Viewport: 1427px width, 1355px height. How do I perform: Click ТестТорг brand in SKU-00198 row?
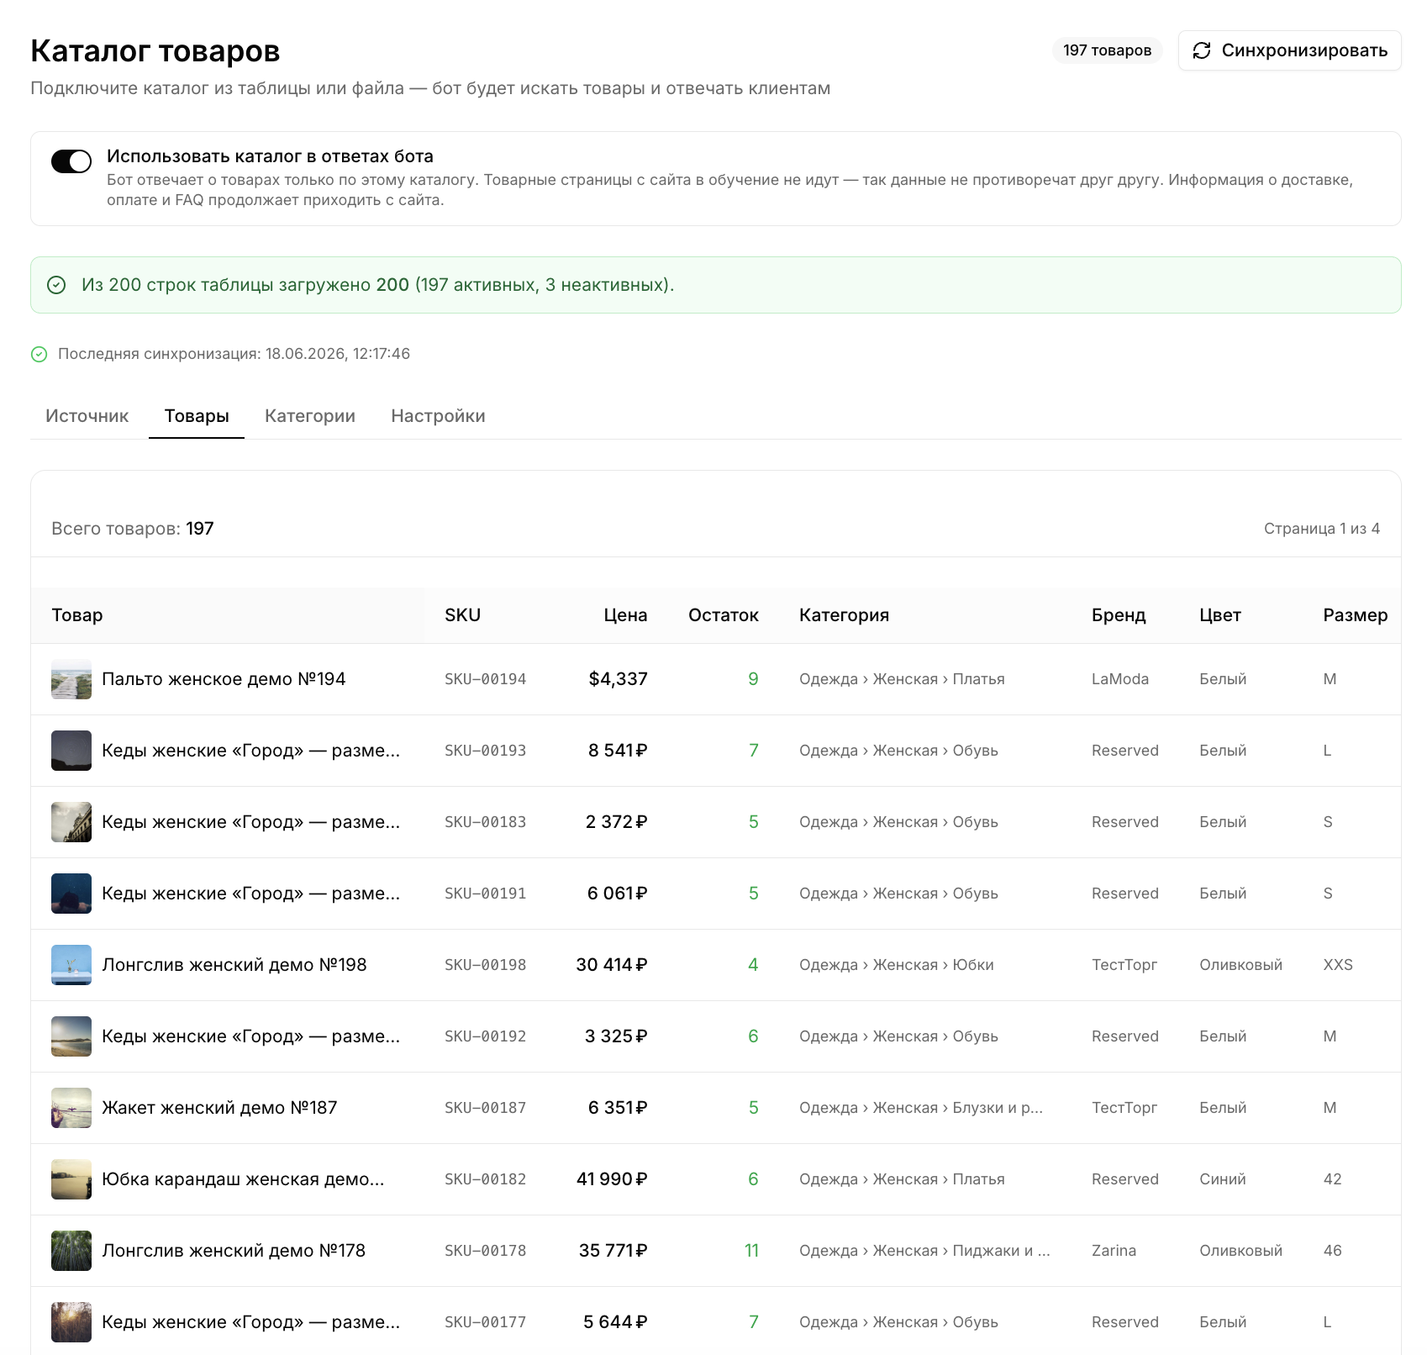(1124, 965)
